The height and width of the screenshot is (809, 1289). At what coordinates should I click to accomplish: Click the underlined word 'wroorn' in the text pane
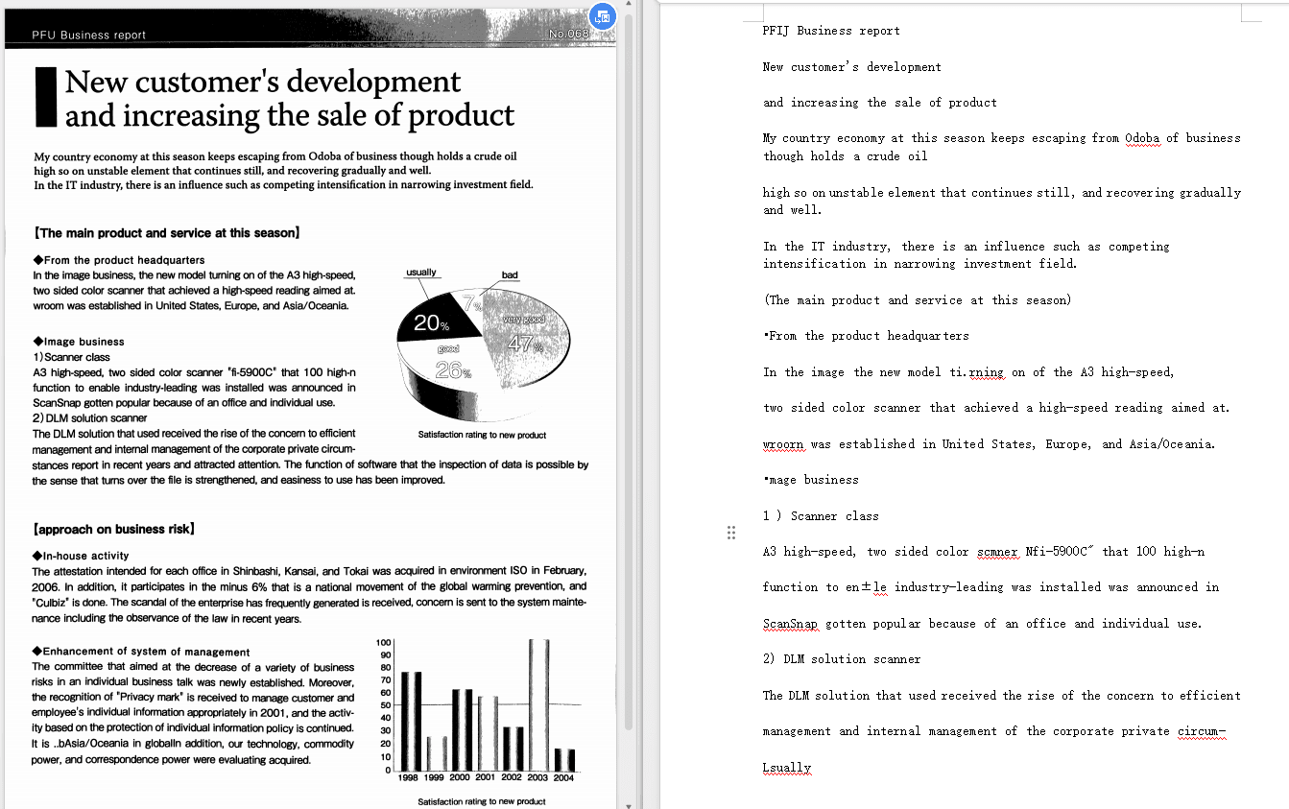[783, 444]
